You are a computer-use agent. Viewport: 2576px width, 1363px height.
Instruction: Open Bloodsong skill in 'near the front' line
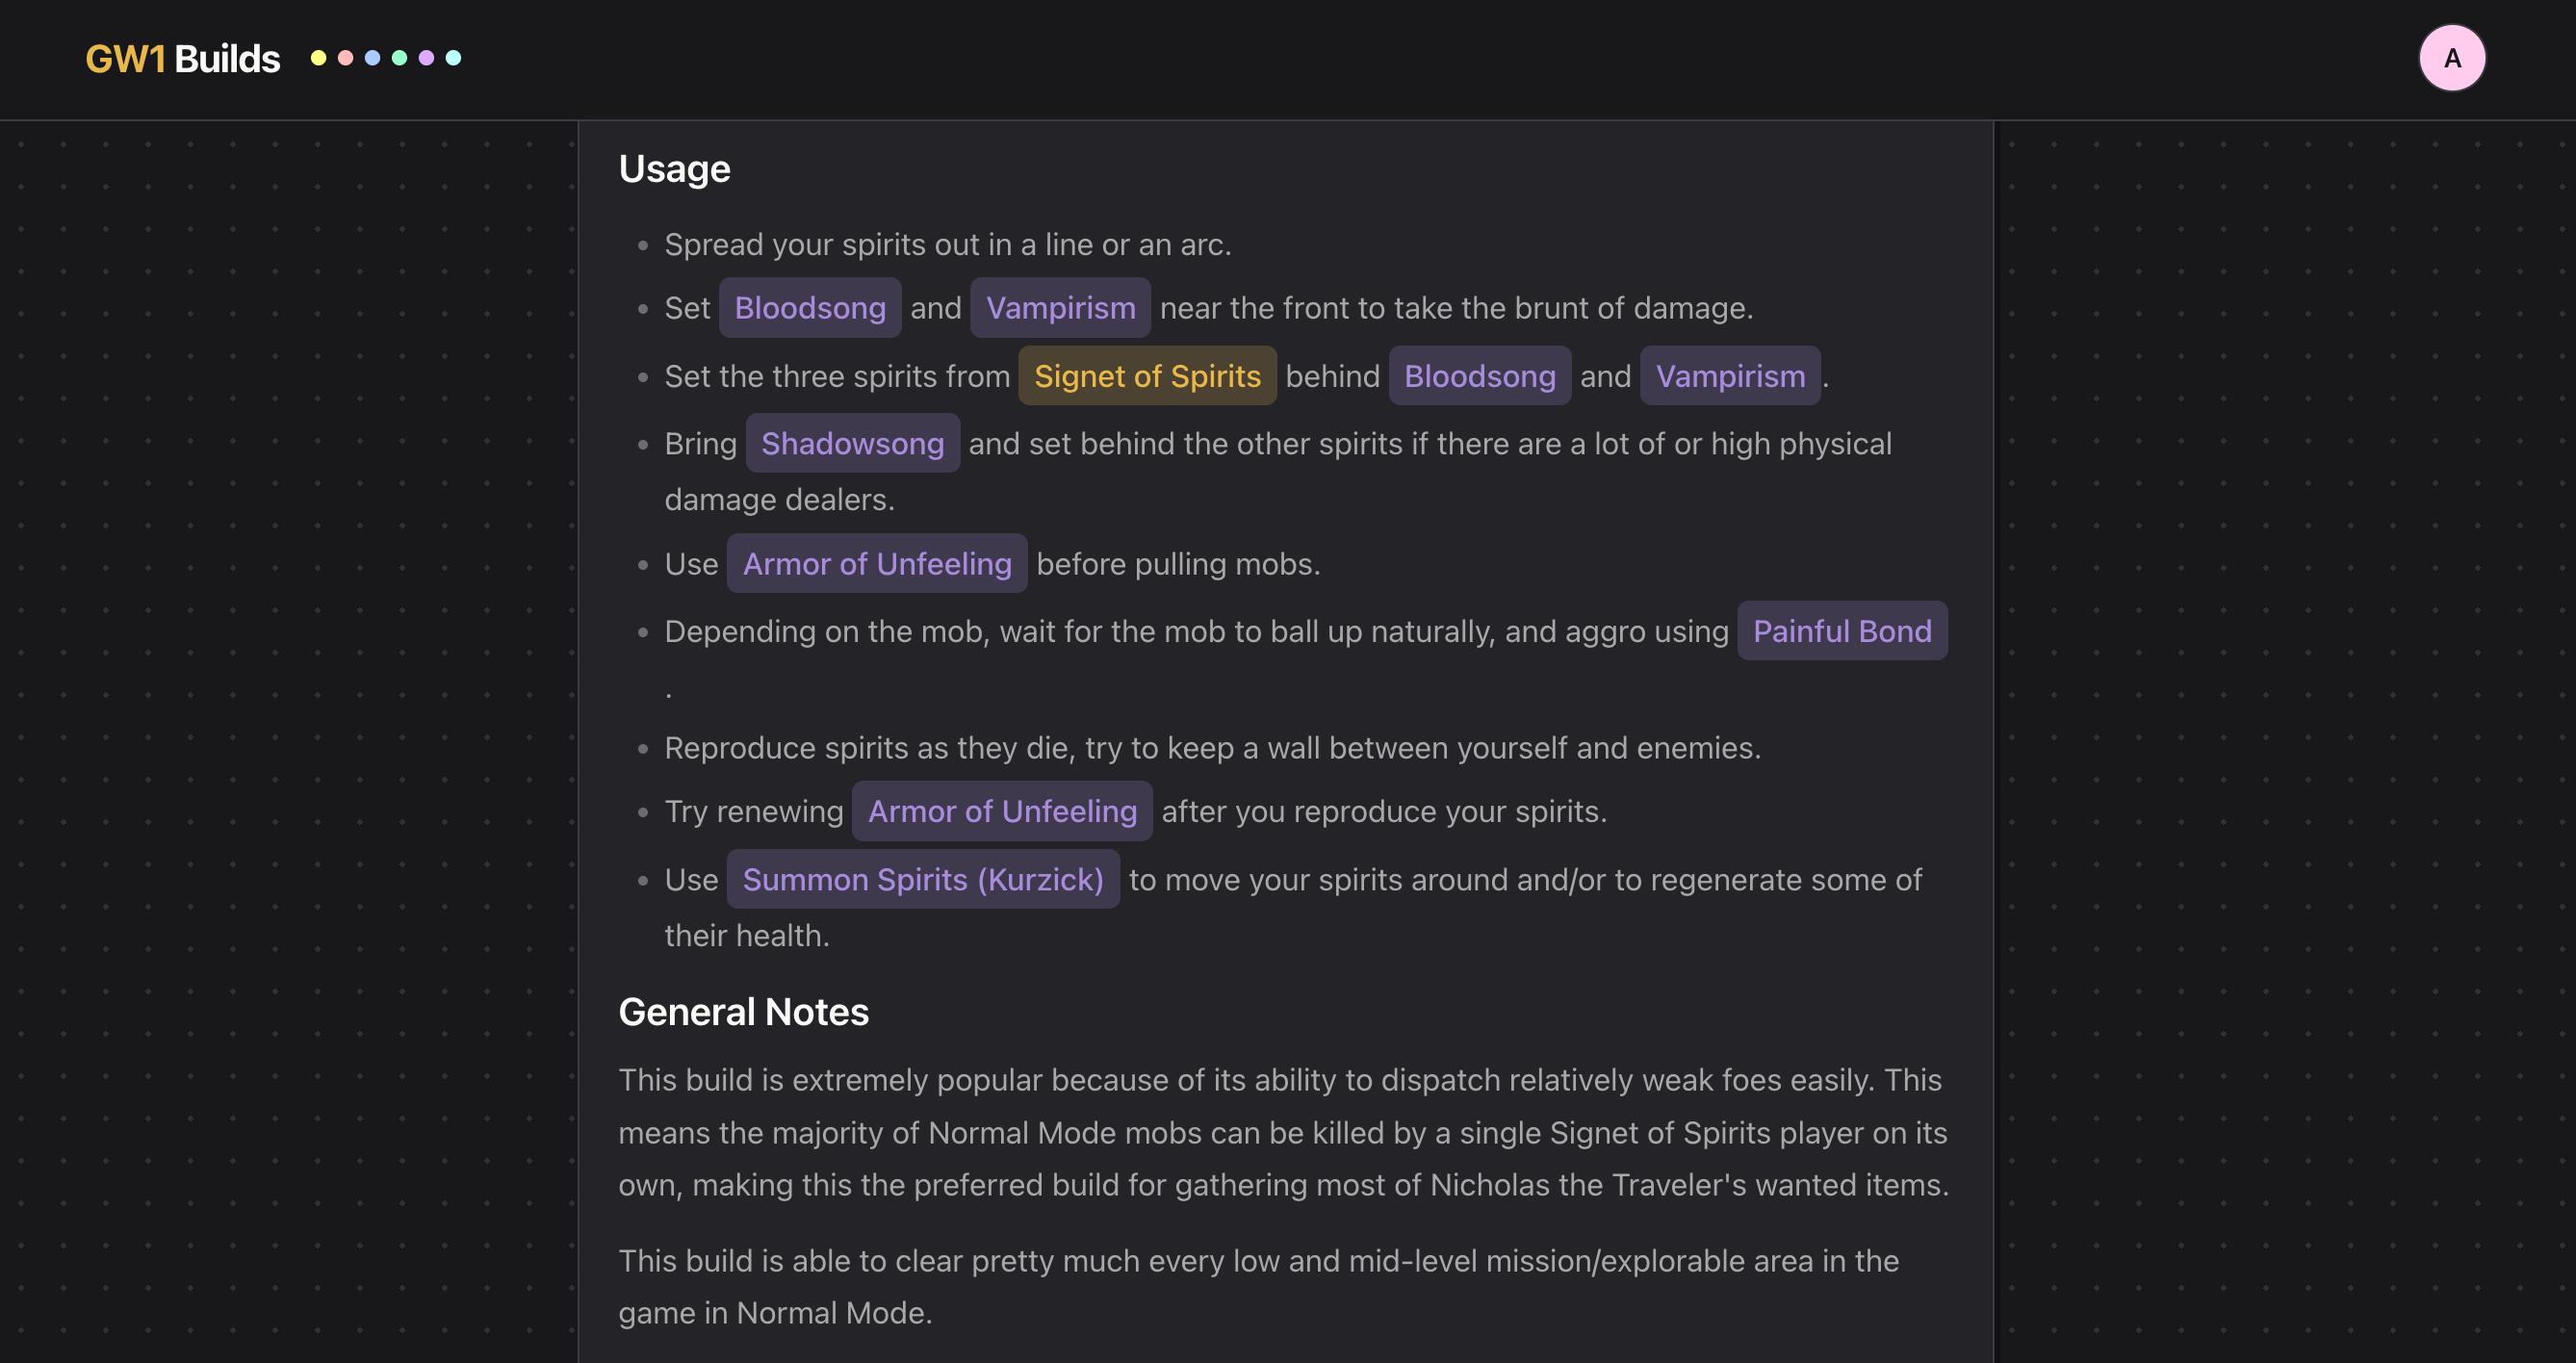point(810,308)
